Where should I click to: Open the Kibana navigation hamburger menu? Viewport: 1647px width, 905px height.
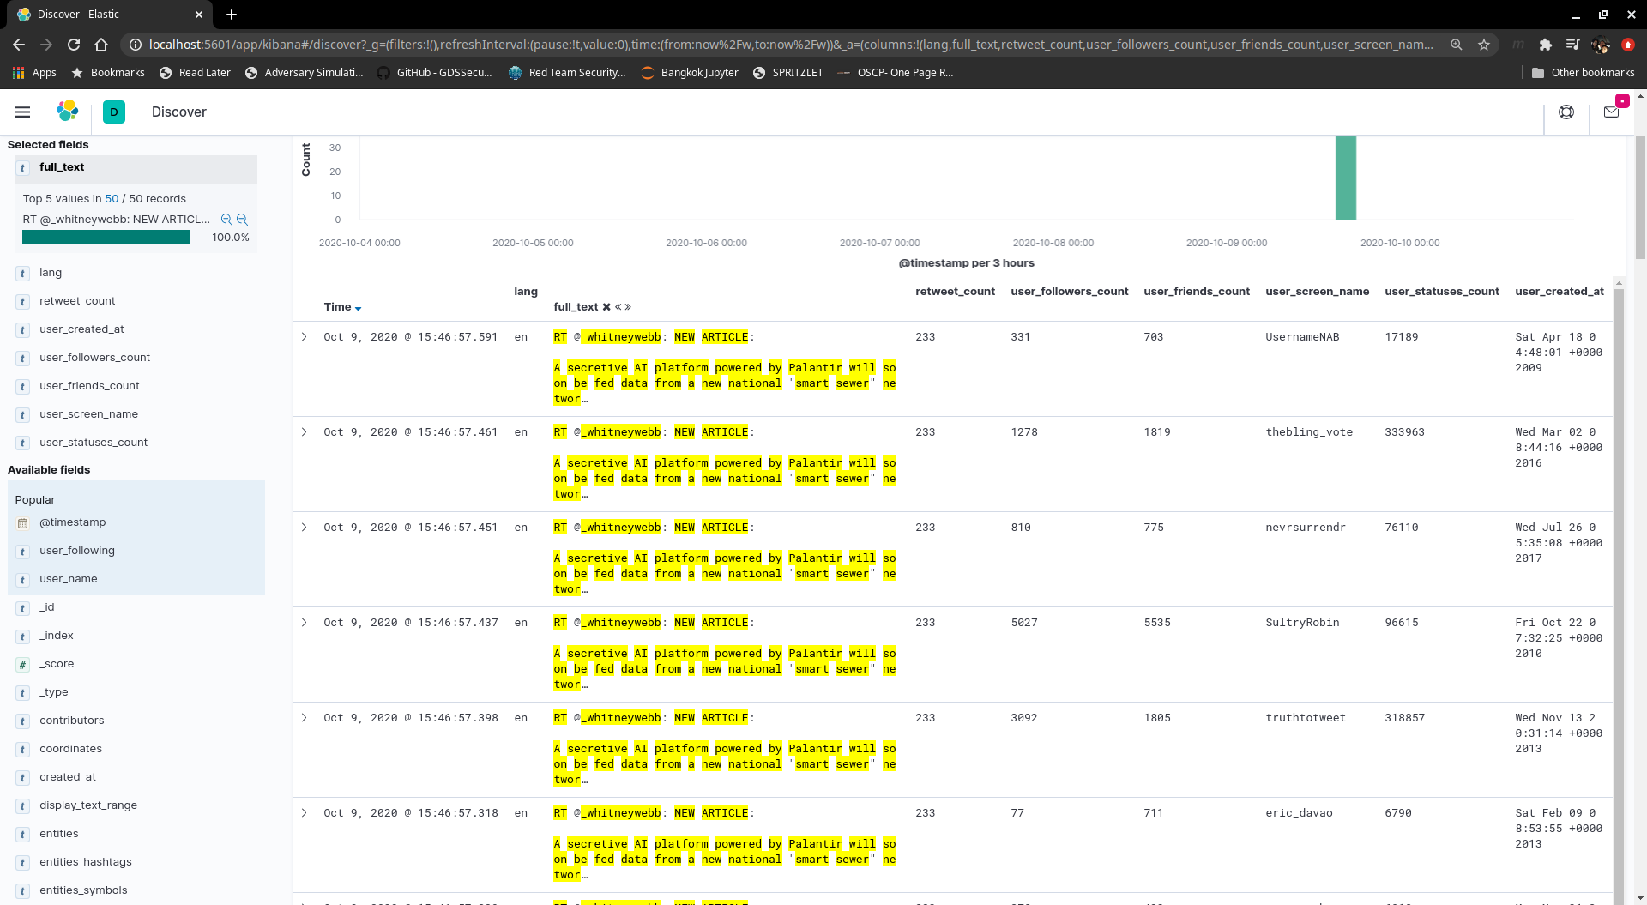[x=23, y=112]
